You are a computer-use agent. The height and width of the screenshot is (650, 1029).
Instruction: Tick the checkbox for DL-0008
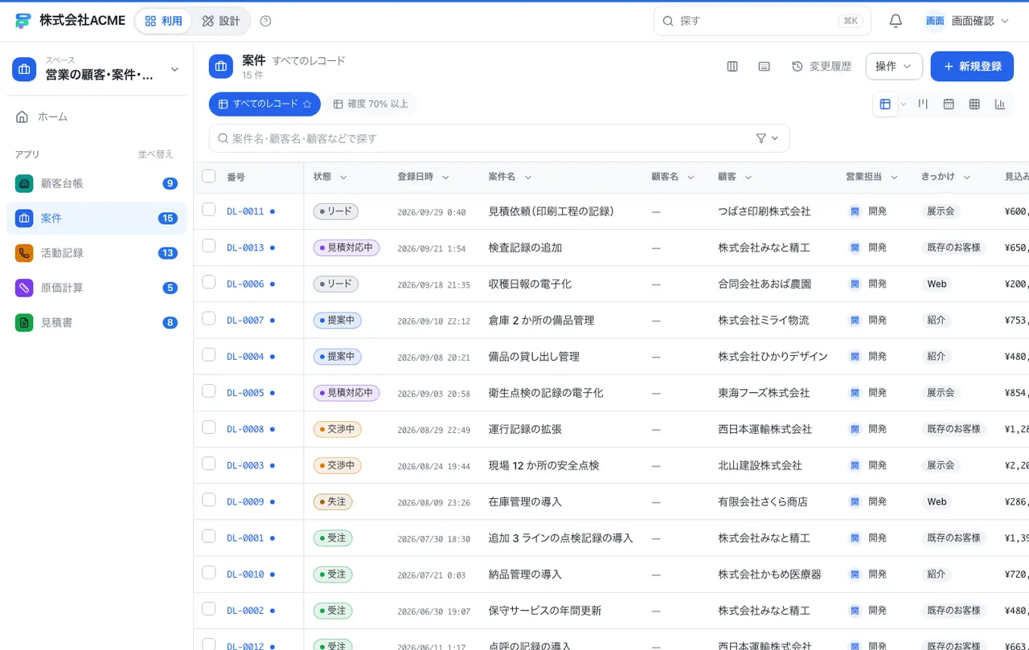click(209, 427)
